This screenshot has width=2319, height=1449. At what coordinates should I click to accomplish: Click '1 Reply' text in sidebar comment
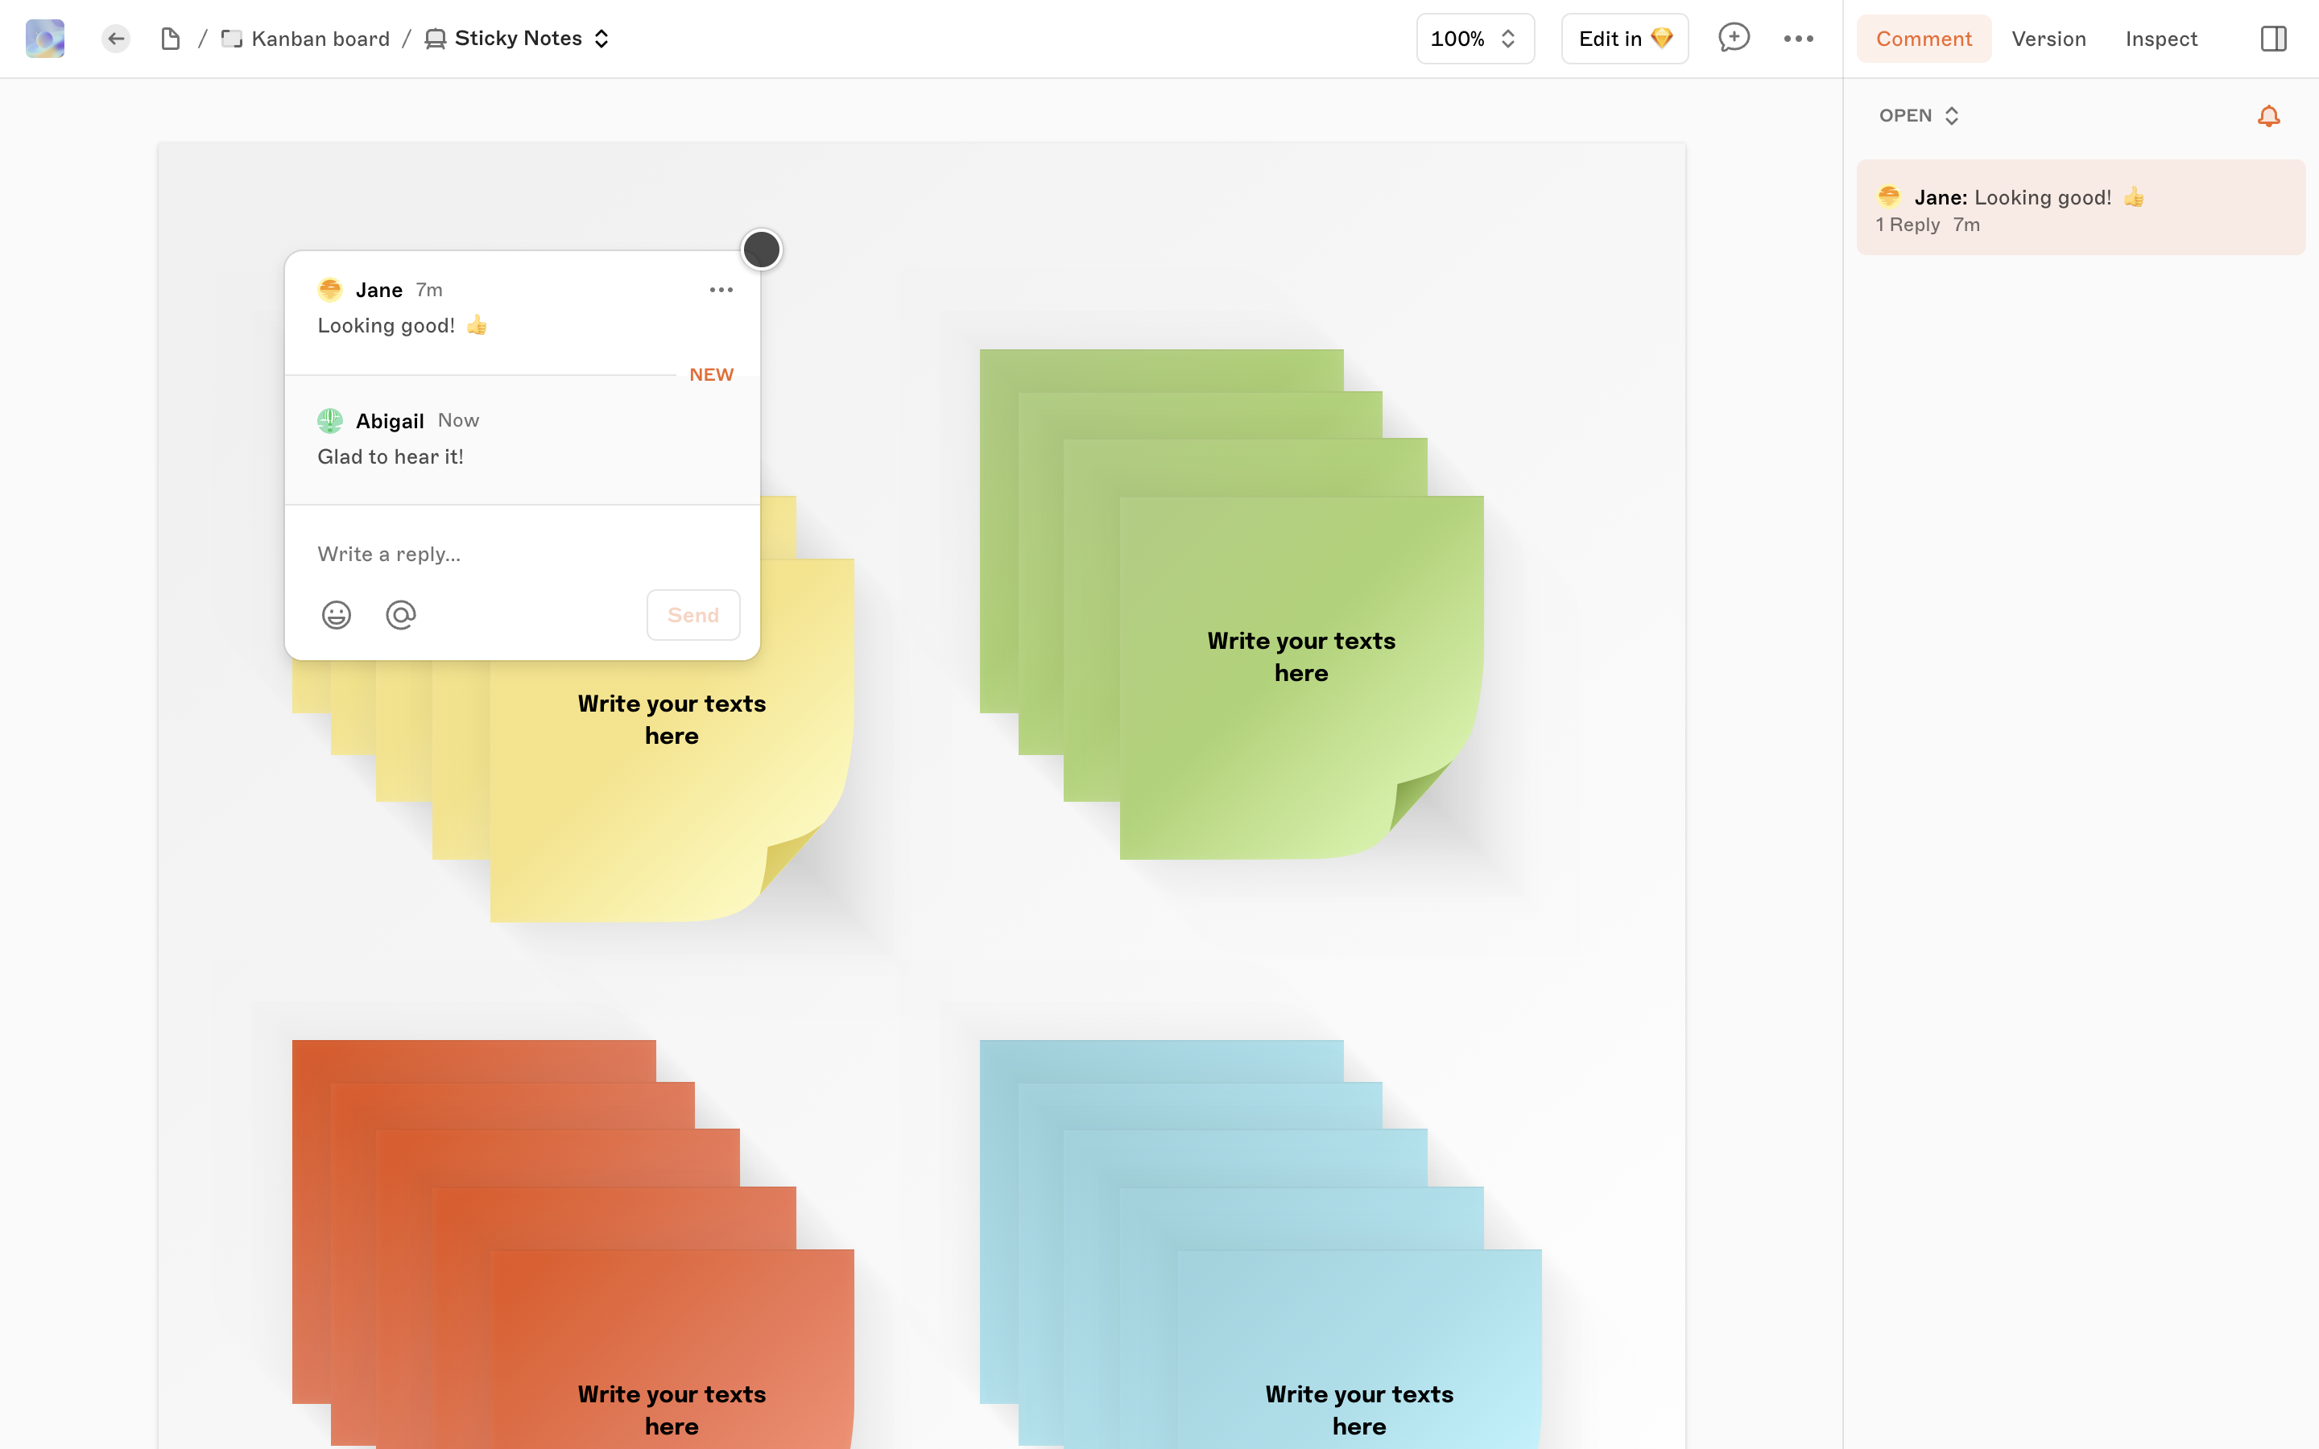tap(1907, 225)
